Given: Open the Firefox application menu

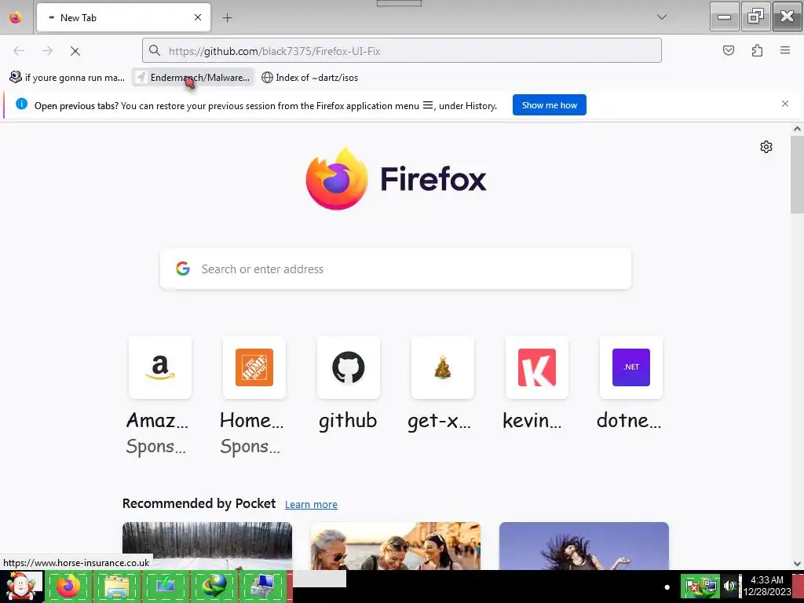Looking at the screenshot, I should point(785,50).
